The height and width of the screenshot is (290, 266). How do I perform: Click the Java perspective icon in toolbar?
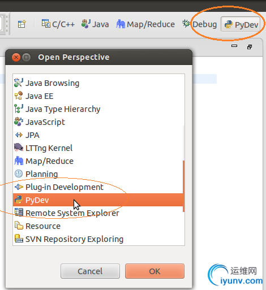(86, 24)
